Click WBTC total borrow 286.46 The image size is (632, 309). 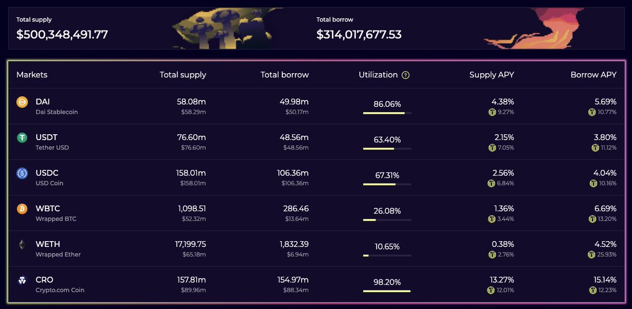point(295,208)
